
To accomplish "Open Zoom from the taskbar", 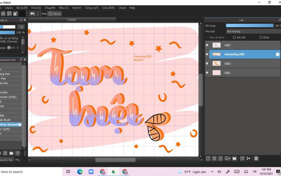I will click(x=91, y=172).
